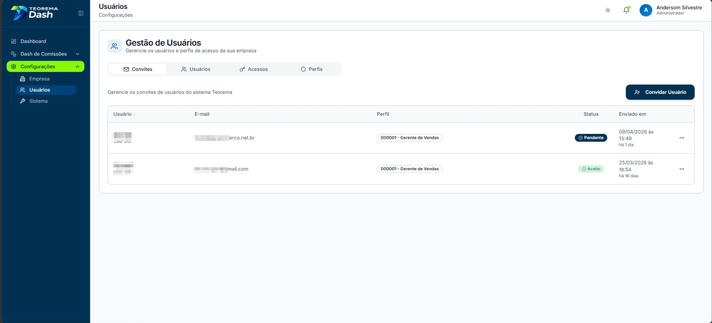This screenshot has width=712, height=323.
Task: Click the email ending in erco.net.br
Action: click(x=224, y=138)
